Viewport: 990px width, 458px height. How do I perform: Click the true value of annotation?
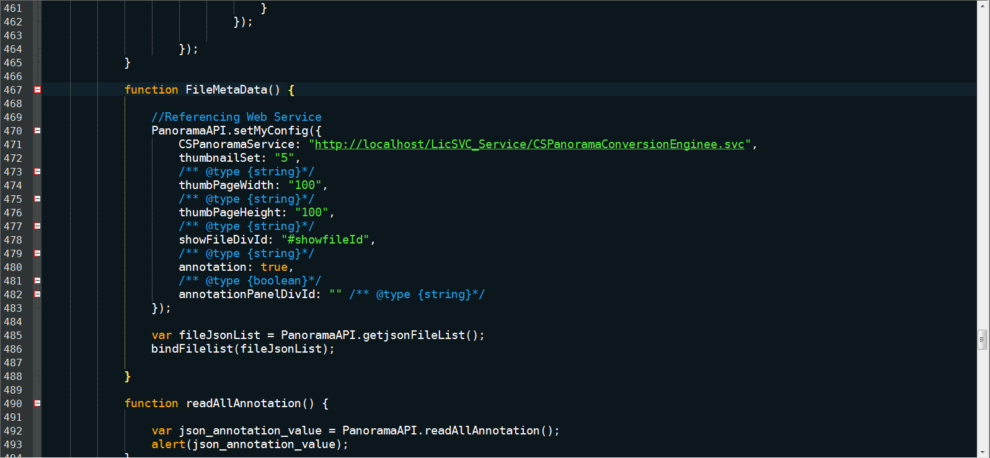pos(274,267)
